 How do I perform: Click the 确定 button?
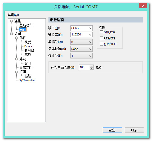(112, 130)
